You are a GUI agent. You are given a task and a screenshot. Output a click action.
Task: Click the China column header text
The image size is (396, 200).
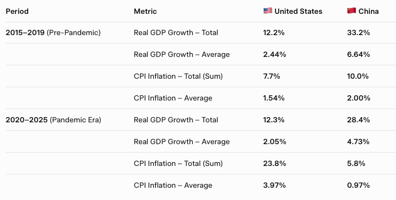368,11
